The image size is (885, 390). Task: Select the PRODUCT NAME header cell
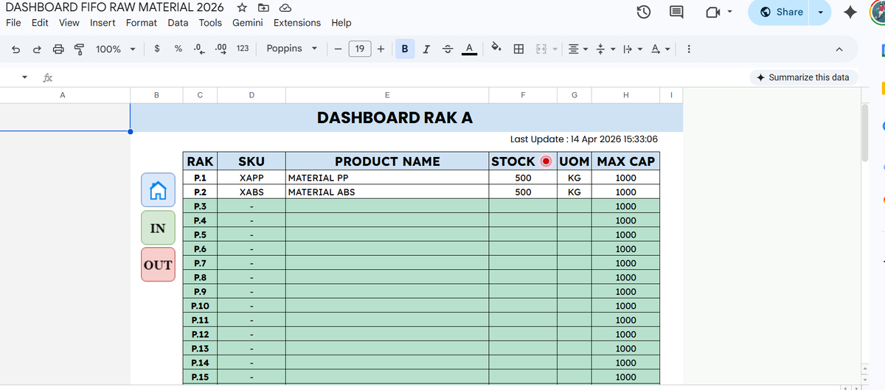(x=387, y=161)
